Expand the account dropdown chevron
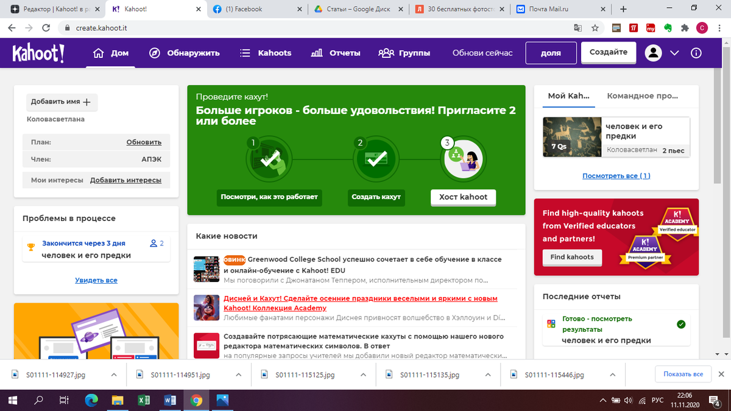 [674, 53]
